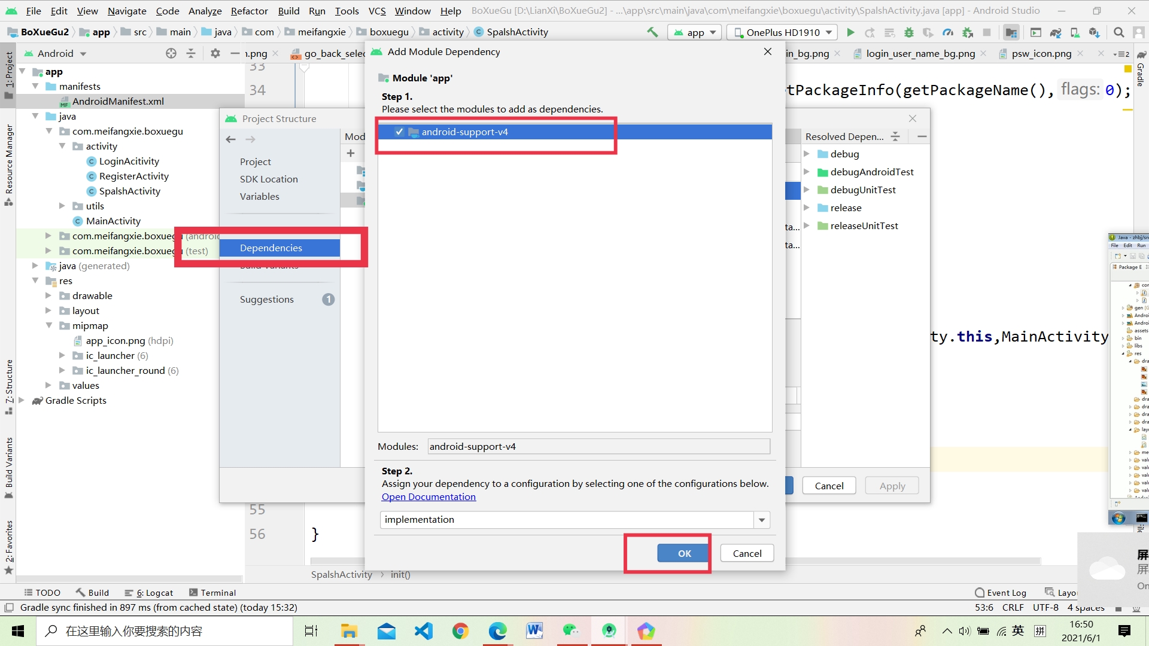
Task: Switch to the psw_icon.png editor tab
Action: 1041,54
